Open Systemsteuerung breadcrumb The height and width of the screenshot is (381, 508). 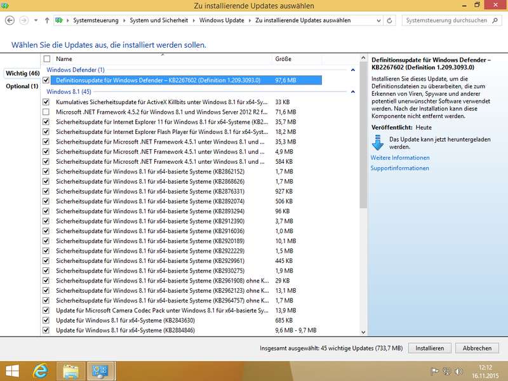click(96, 20)
